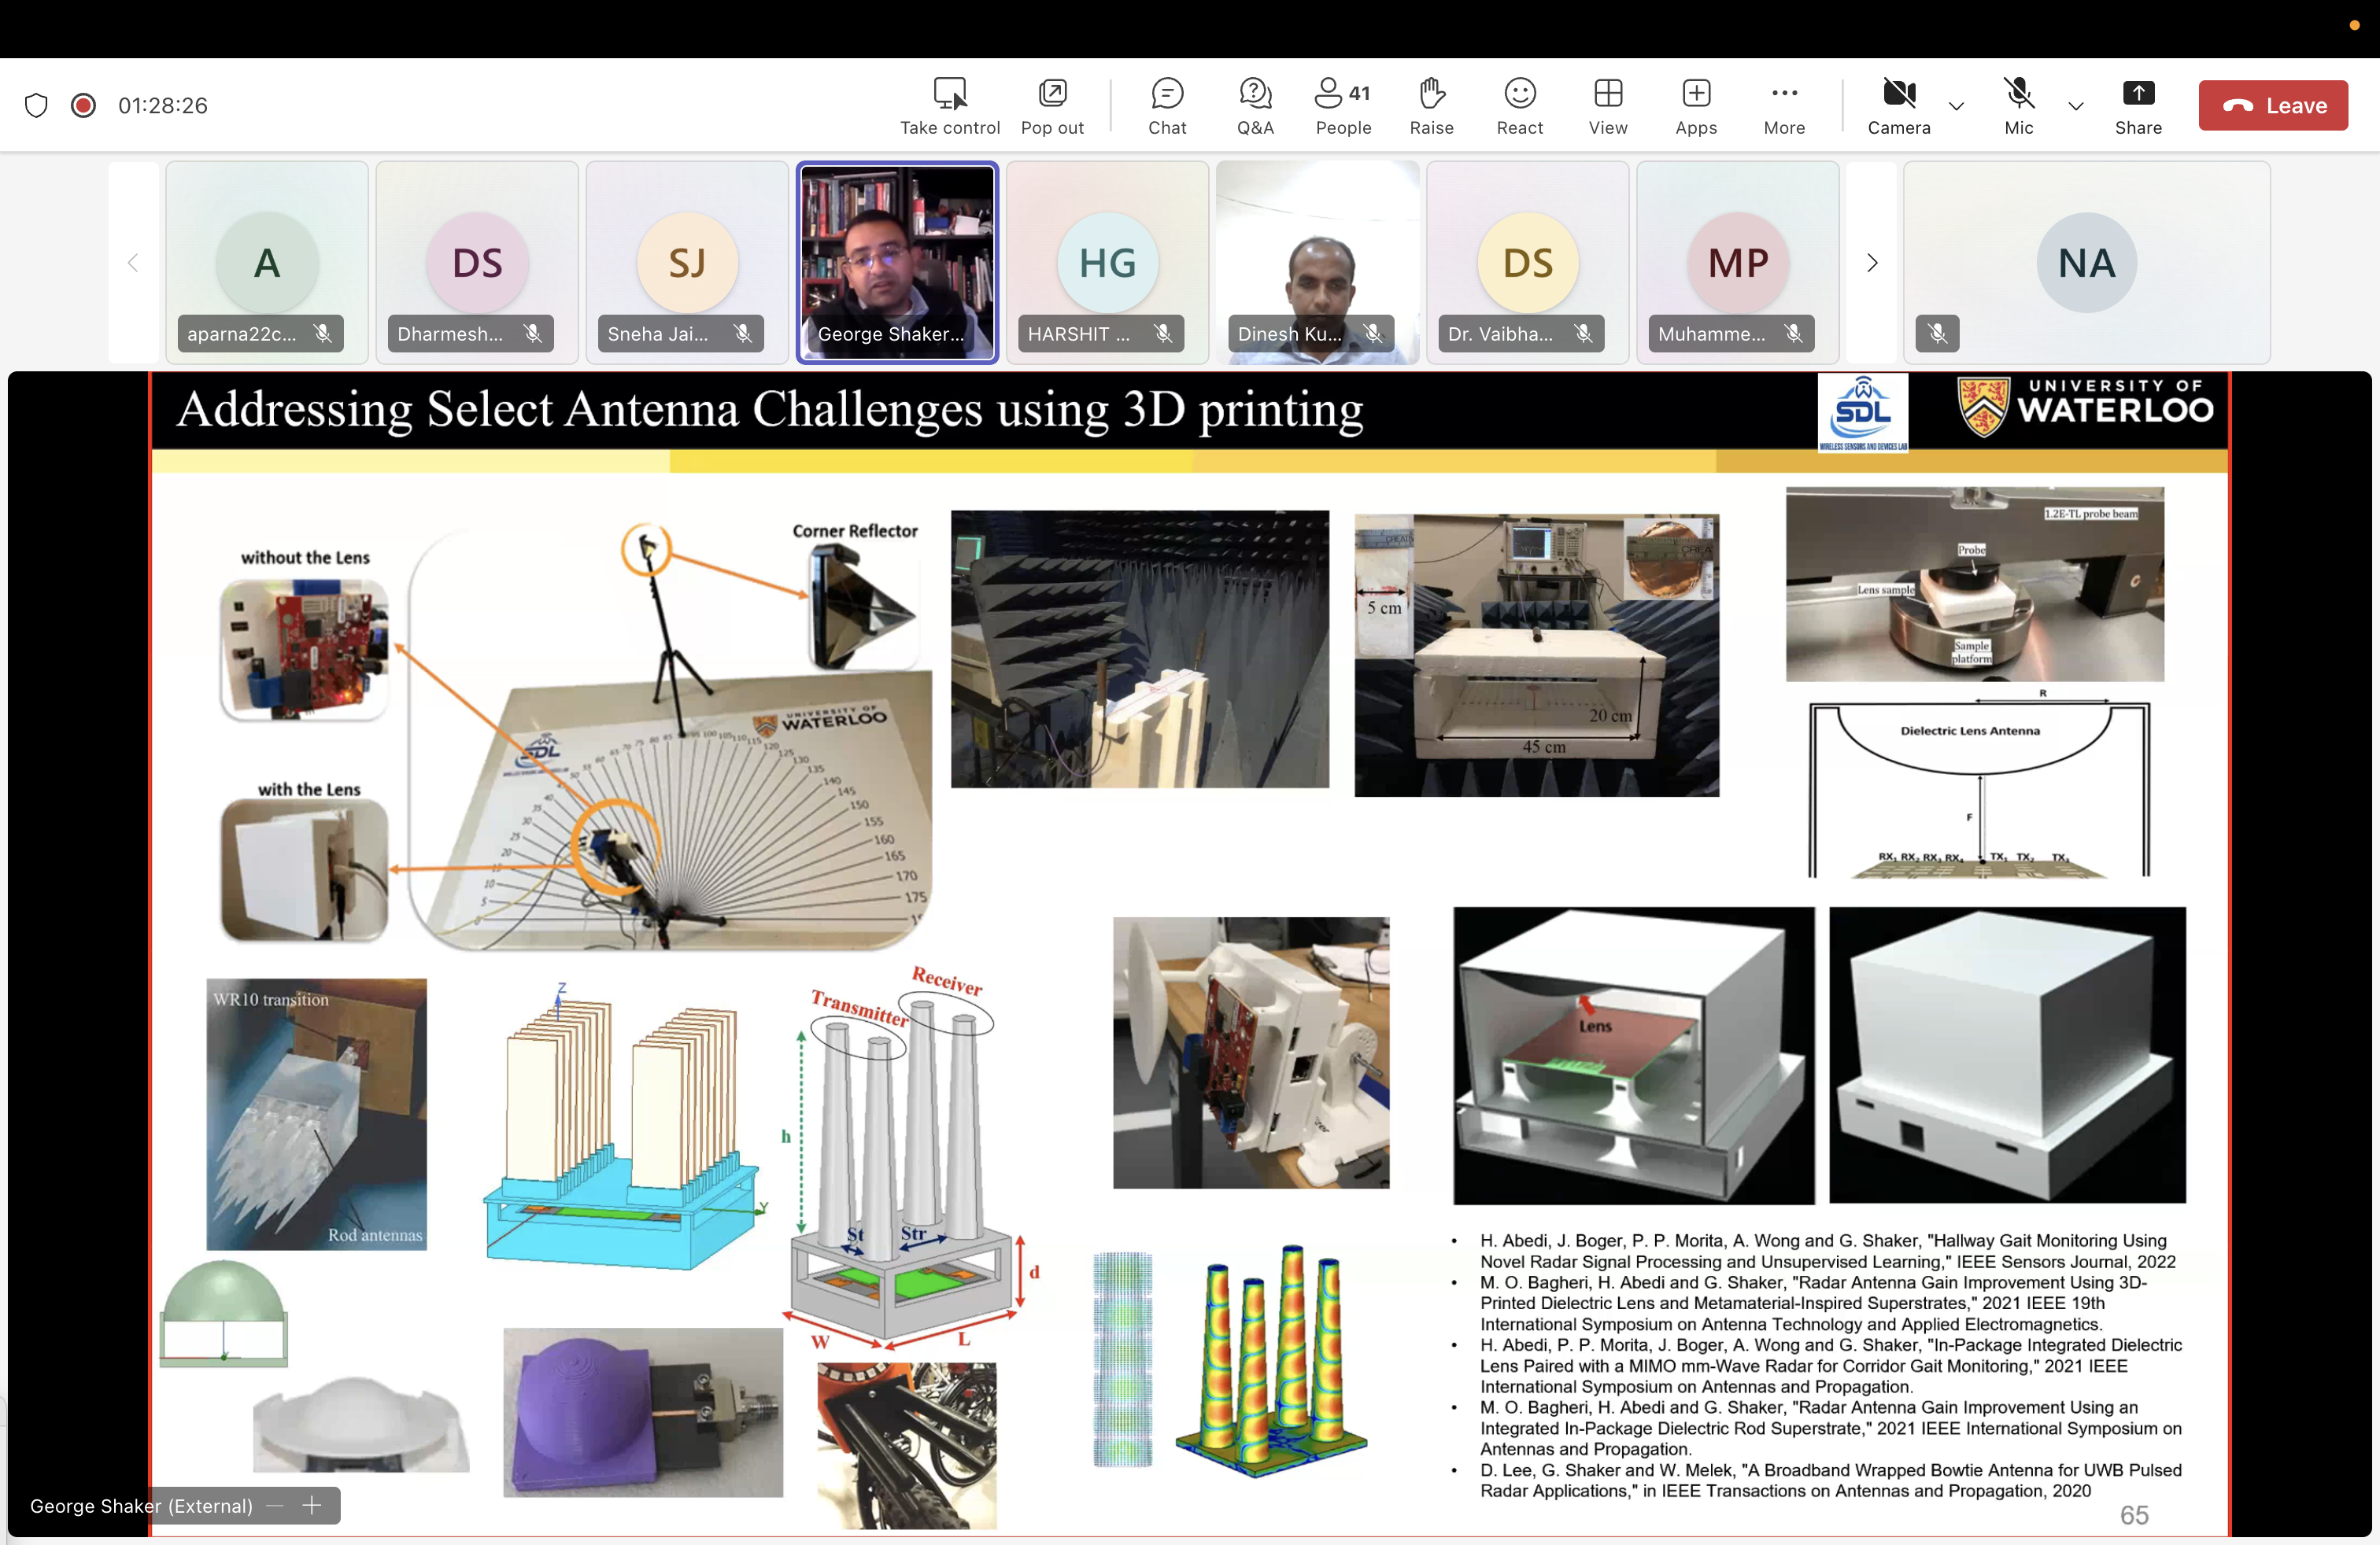Share your screen content
This screenshot has width=2380, height=1545.
[x=2137, y=105]
